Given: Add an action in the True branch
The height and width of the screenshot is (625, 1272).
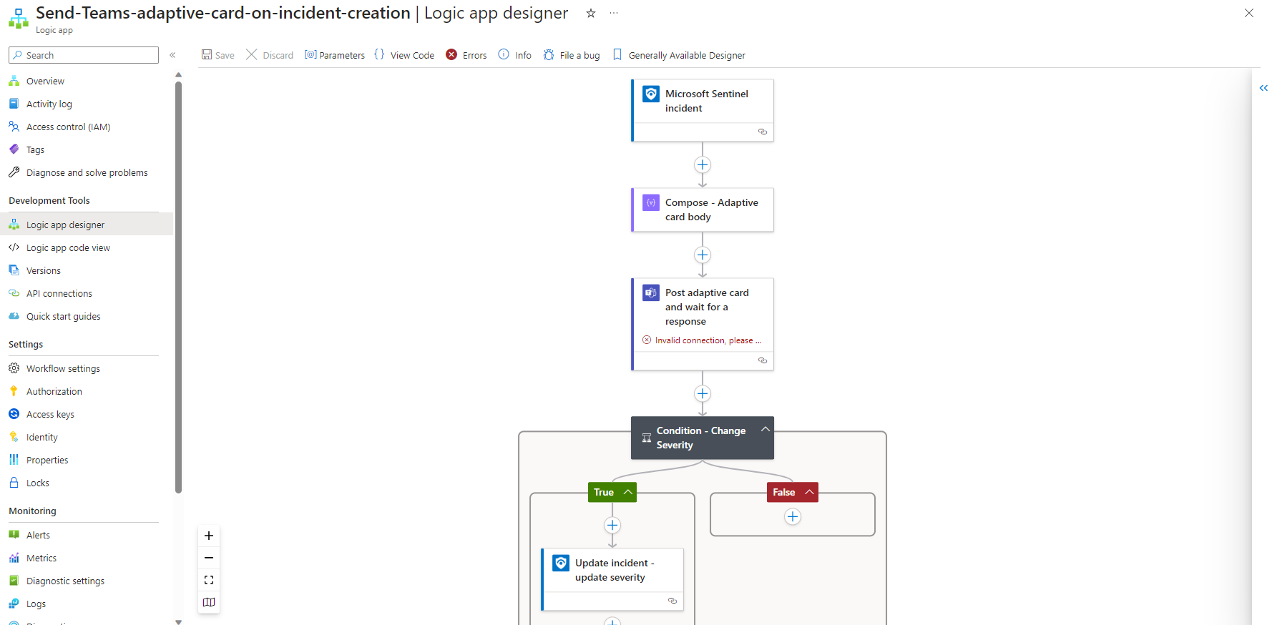Looking at the screenshot, I should (x=612, y=525).
